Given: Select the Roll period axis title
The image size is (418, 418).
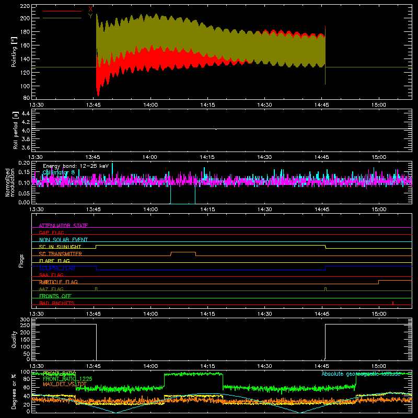Looking at the screenshot, I should pos(15,130).
